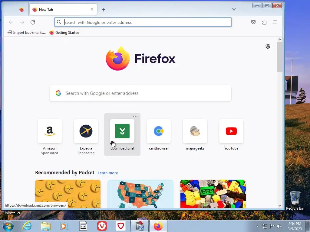
Task: Click the pinned Firefox tab
Action: pyautogui.click(x=21, y=9)
